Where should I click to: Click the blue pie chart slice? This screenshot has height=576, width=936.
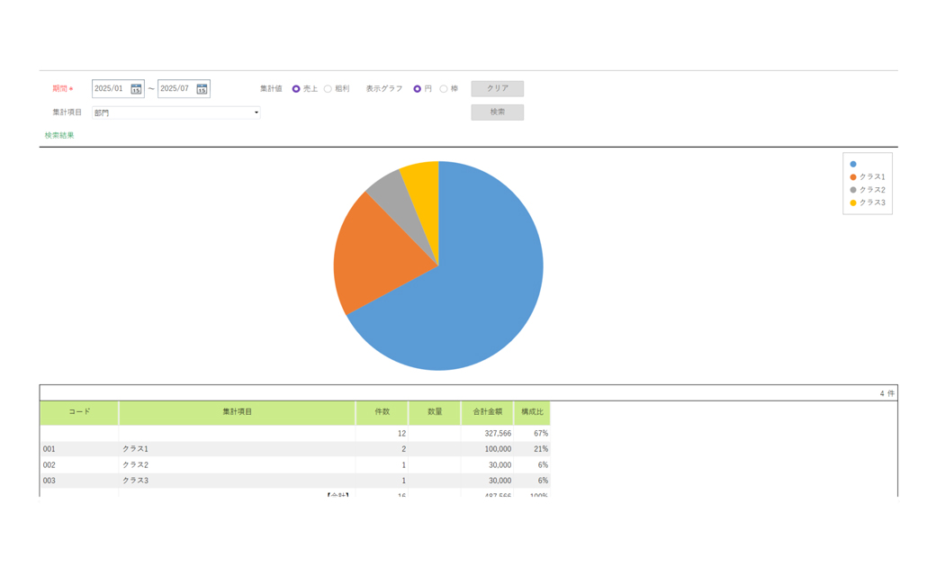tap(477, 288)
